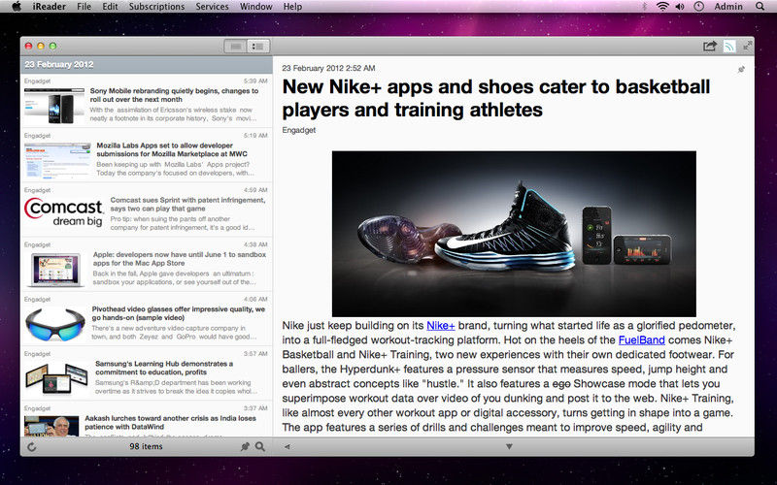Select the Comcast sues Sprint article

pyautogui.click(x=147, y=210)
